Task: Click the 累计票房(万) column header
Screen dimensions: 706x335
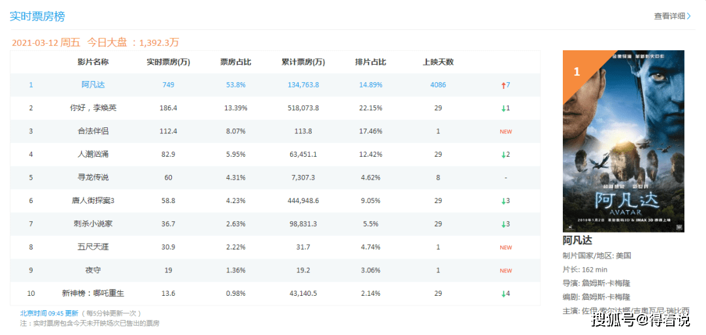Action: tap(303, 62)
